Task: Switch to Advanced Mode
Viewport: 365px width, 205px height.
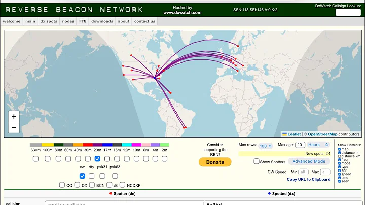Action: tap(309, 161)
